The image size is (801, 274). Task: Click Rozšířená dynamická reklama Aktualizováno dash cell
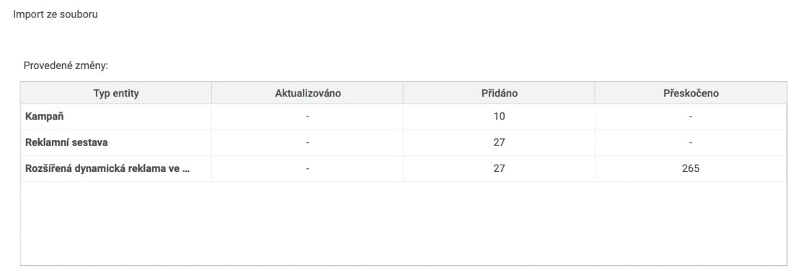(308, 168)
